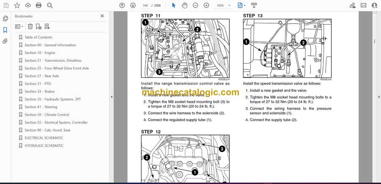Open Section 21 - Transmission, Drivelines bookmark
This screenshot has width=381, height=184.
tap(53, 60)
